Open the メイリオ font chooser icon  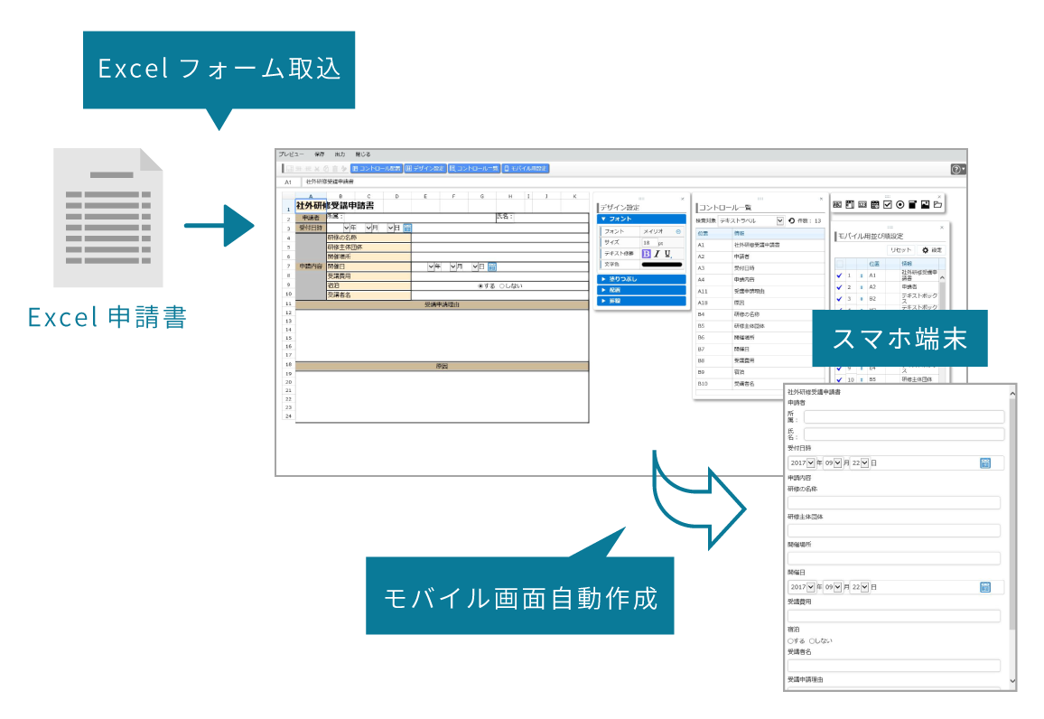pyautogui.click(x=678, y=231)
